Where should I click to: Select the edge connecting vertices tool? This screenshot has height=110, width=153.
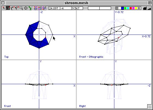pyautogui.click(x=13, y=8)
